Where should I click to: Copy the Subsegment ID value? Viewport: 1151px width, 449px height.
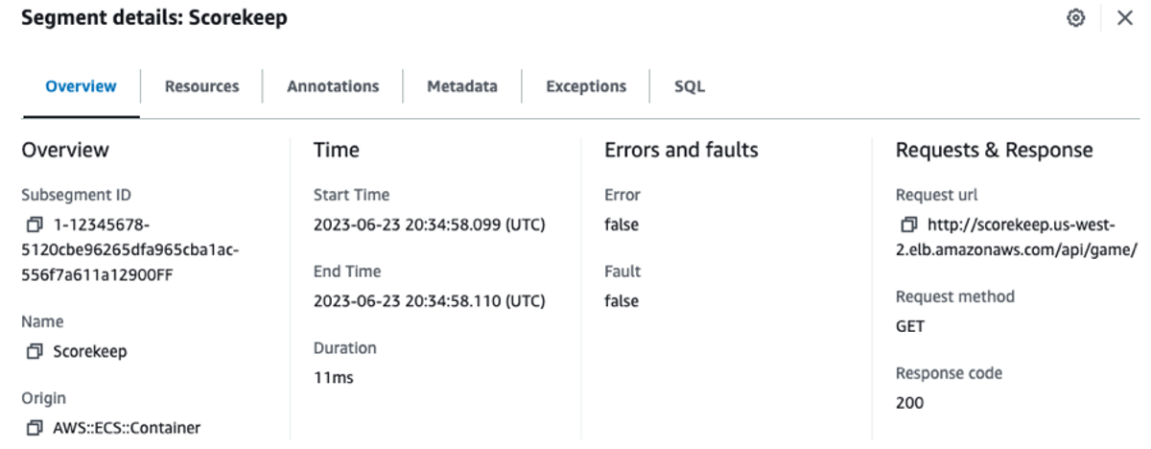(35, 225)
